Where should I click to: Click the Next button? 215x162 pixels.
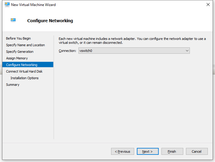point(148,151)
